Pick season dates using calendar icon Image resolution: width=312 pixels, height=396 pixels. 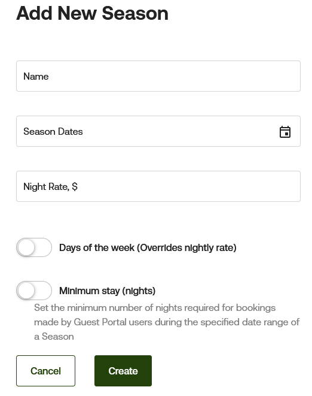click(285, 132)
